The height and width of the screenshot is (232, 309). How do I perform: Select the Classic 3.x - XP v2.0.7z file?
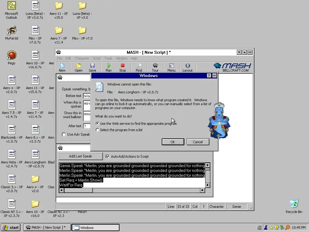pos(12,184)
